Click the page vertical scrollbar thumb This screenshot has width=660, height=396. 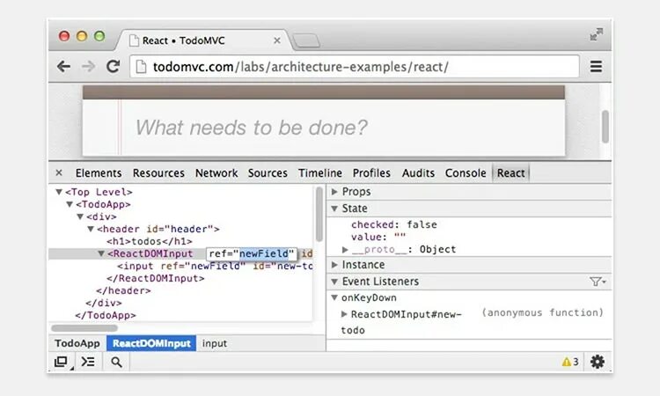coord(605,126)
